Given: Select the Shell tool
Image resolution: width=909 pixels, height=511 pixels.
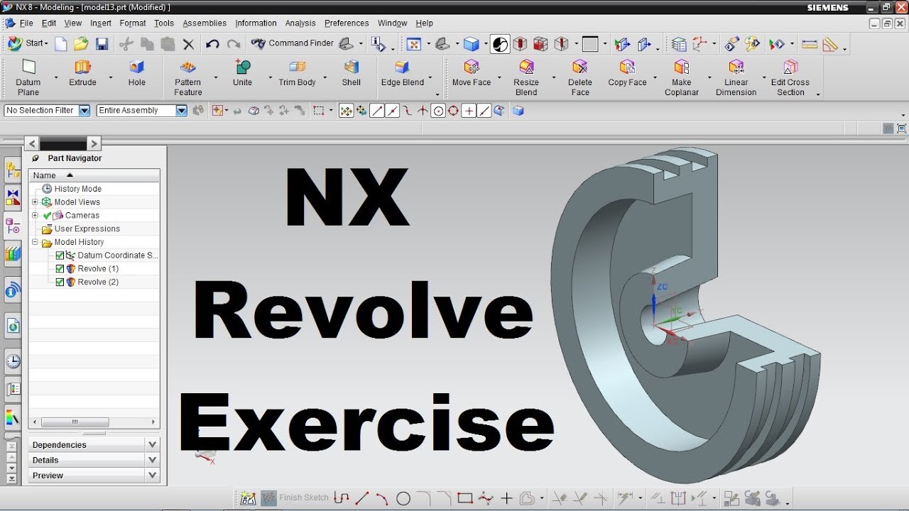Looking at the screenshot, I should point(352,73).
